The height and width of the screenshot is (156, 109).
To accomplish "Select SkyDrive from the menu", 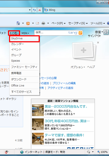I will [x=24, y=38].
